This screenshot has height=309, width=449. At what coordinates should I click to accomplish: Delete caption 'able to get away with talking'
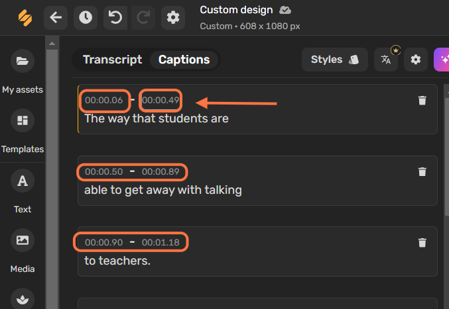click(422, 172)
